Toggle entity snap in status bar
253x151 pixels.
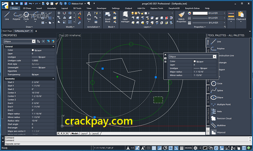(x=171, y=148)
